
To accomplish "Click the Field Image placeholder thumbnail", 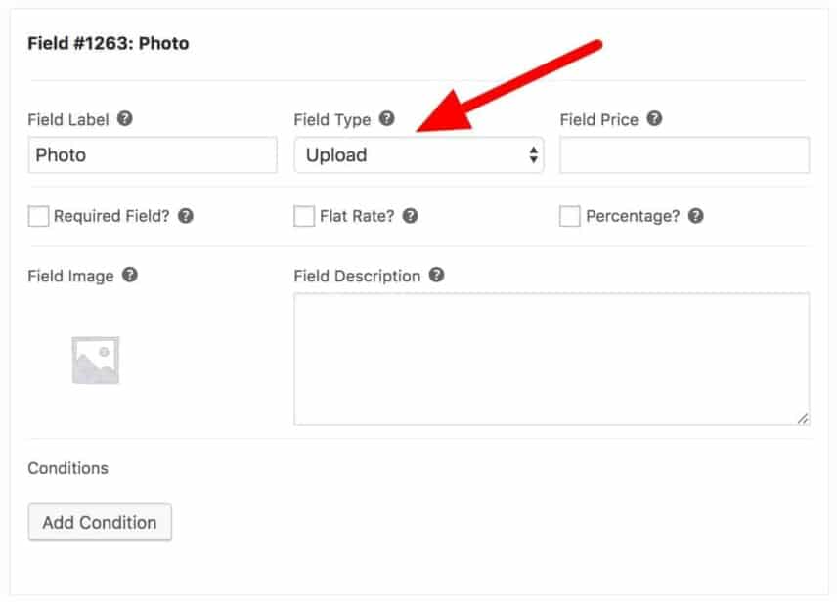I will coord(95,359).
